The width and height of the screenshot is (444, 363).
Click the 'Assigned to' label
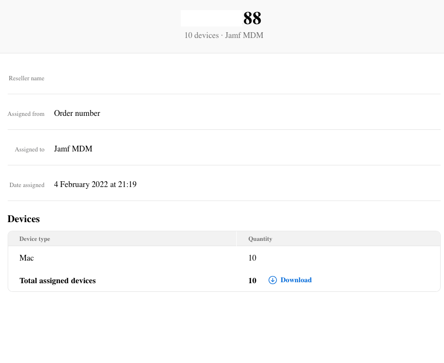29,150
